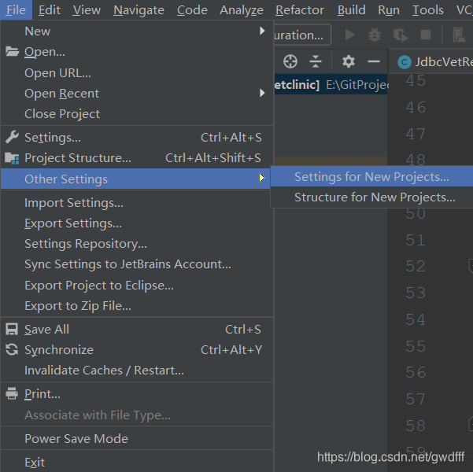
Task: Choose Settings Repository...
Action: coord(137,244)
